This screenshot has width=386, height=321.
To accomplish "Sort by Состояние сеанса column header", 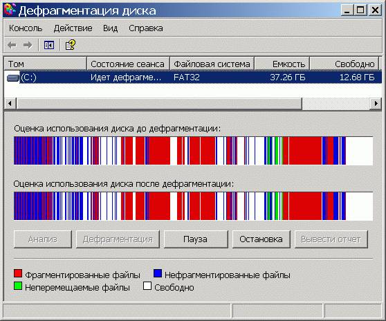I will click(x=128, y=64).
